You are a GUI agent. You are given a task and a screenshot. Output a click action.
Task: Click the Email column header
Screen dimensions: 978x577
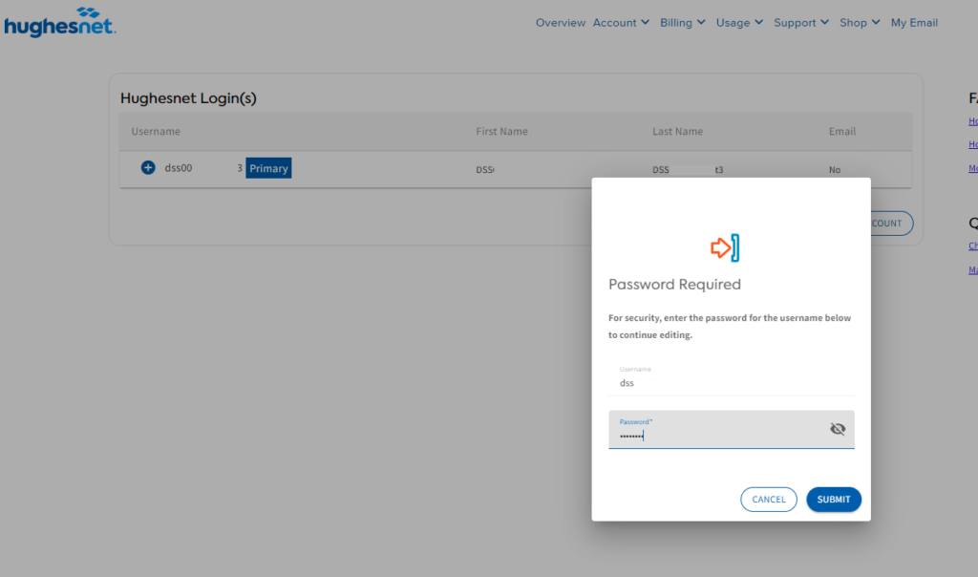[841, 132]
